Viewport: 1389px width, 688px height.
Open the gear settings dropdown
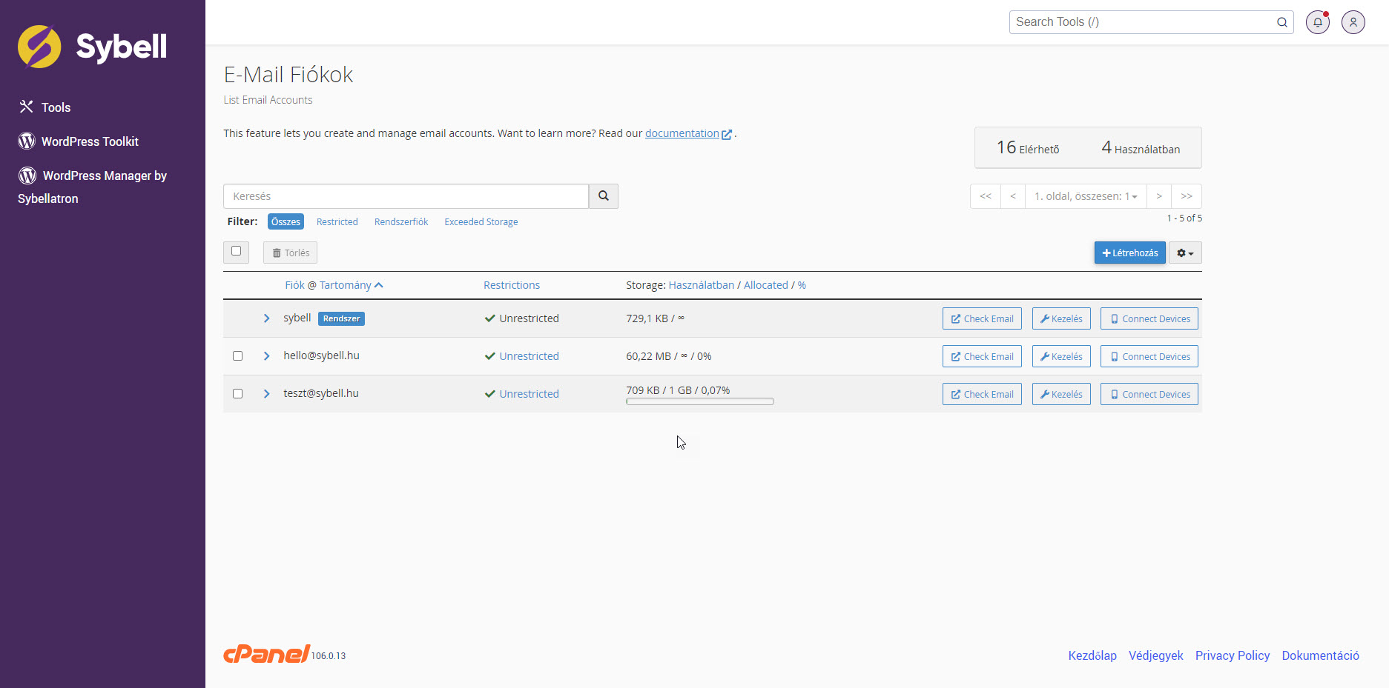coord(1184,253)
